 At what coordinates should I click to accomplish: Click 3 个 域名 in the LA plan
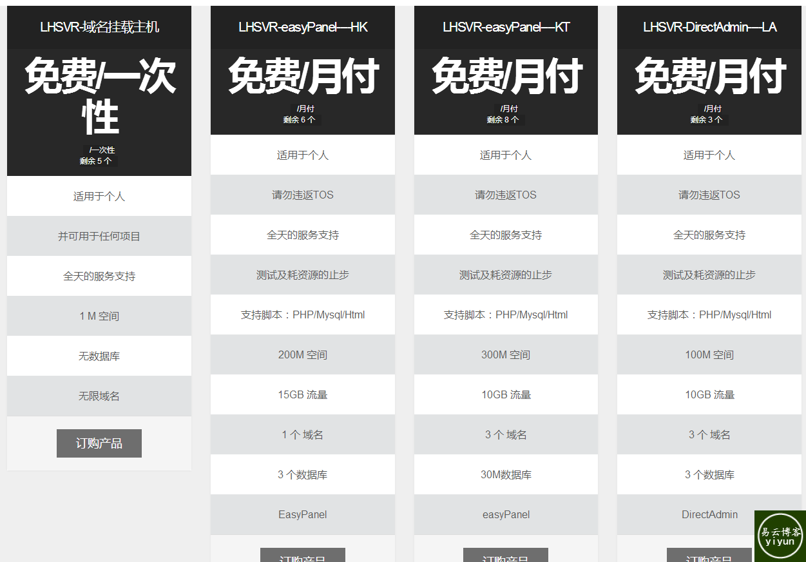(x=709, y=434)
